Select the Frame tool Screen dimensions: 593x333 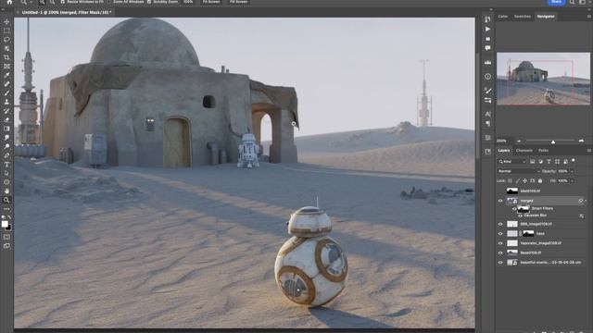(6, 66)
